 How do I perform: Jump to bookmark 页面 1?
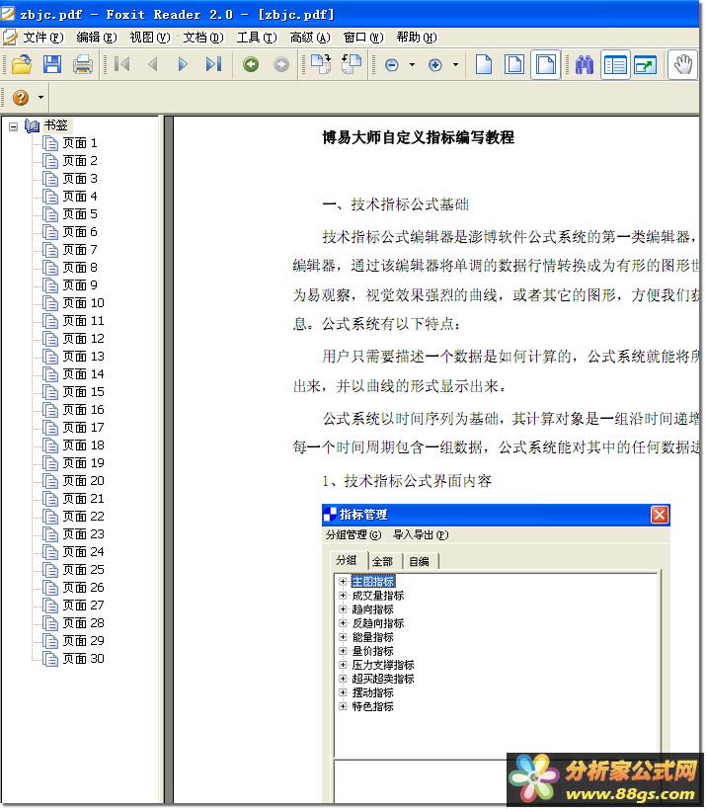click(80, 143)
